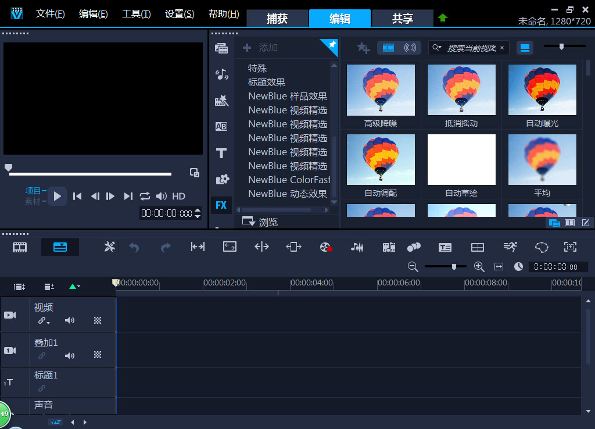Fit project in timeline window
Image resolution: width=595 pixels, height=429 pixels.
[x=499, y=266]
